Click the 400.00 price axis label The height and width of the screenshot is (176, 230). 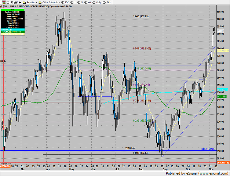pos(220,19)
